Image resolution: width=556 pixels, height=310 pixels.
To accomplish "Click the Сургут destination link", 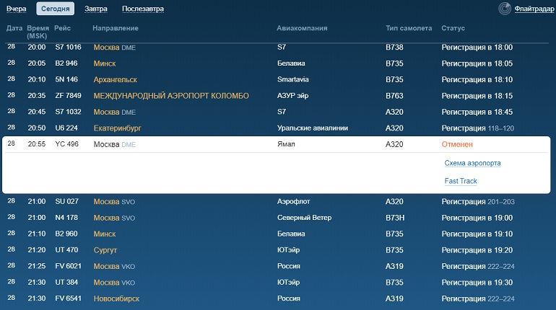I will point(105,250).
